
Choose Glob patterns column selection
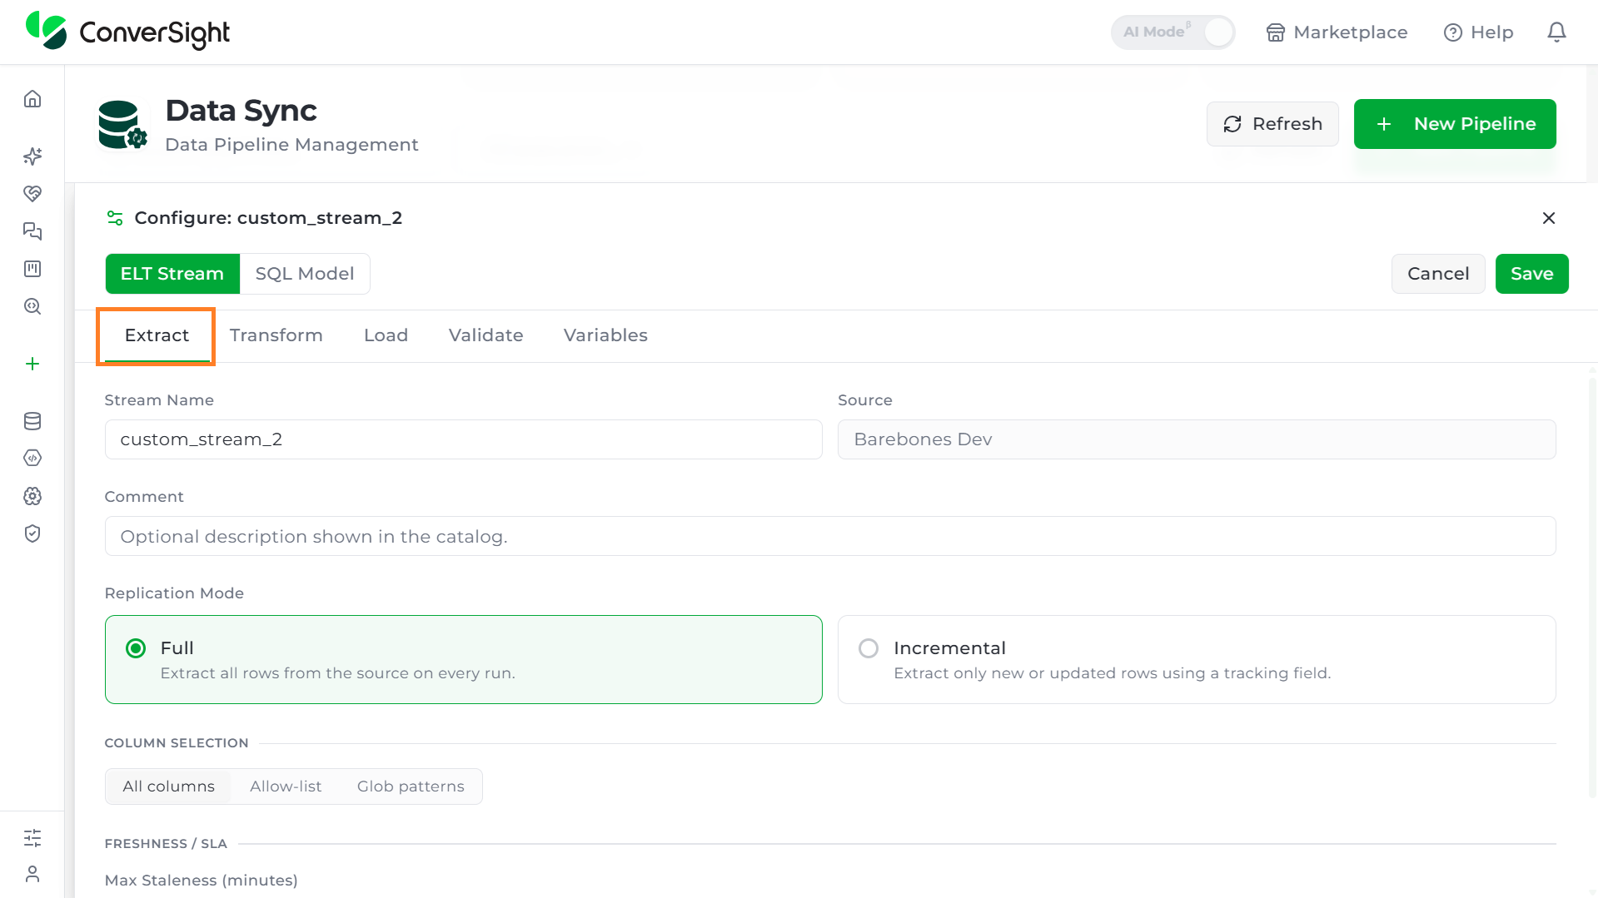pos(411,786)
